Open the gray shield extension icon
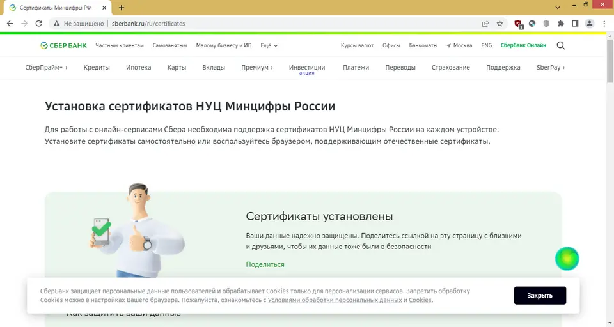614x327 pixels. pos(546,24)
